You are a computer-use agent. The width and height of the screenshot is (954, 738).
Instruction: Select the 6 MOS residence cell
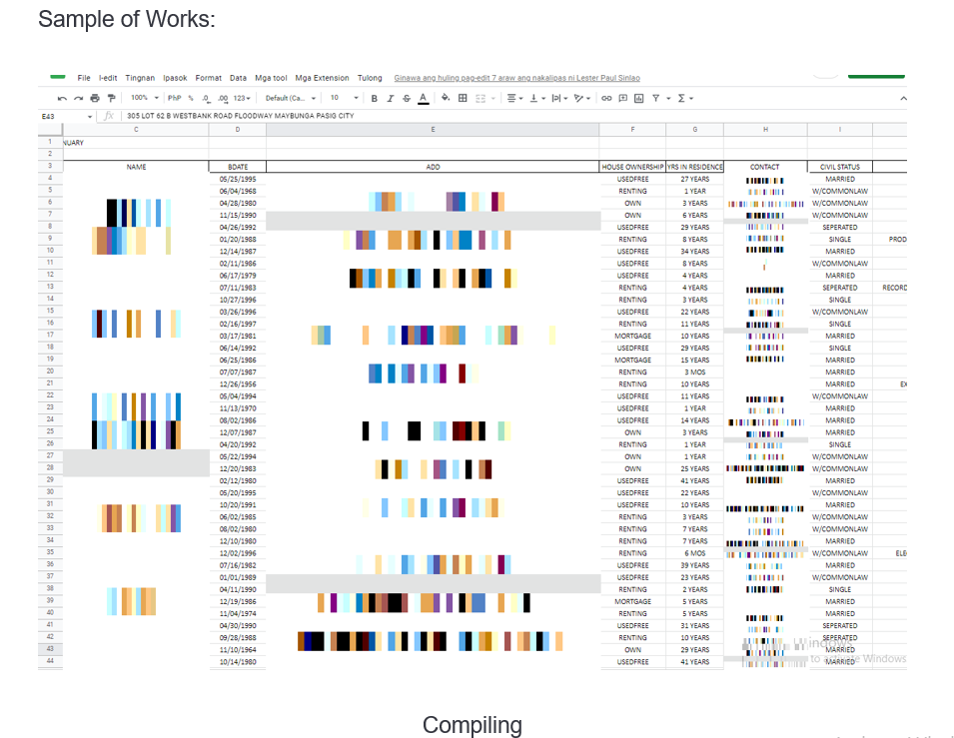click(695, 553)
